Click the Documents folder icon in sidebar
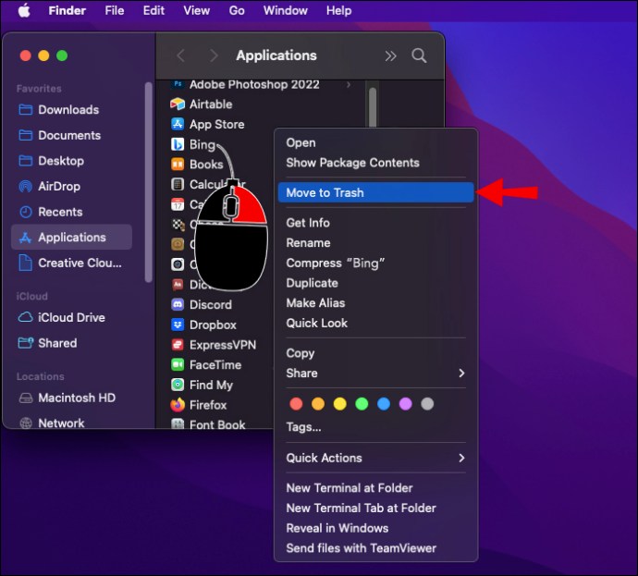The height and width of the screenshot is (576, 638). (26, 135)
